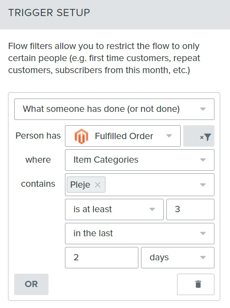The image size is (230, 308).
Task: Click the arrow on Item Categories selector
Action: [203, 160]
